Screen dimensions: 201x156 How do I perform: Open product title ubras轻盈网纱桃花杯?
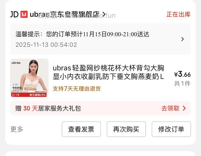tap(109, 73)
